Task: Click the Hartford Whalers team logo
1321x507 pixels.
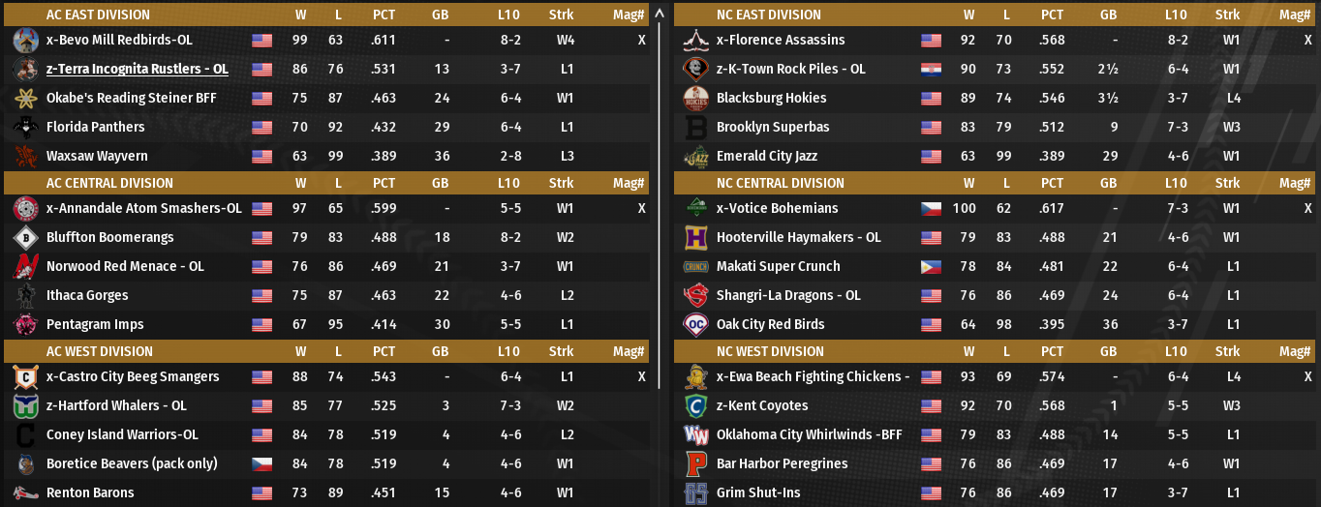Action: tap(26, 406)
